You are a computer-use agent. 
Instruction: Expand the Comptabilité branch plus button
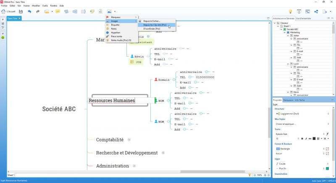pyautogui.click(x=129, y=140)
